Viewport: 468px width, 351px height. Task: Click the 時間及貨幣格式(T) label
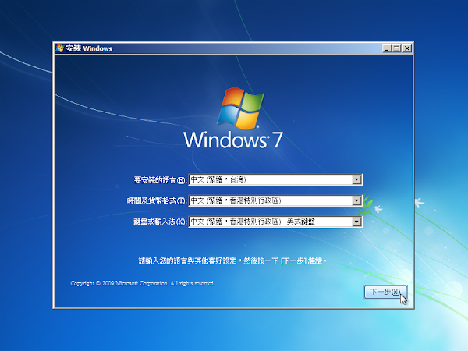point(157,200)
